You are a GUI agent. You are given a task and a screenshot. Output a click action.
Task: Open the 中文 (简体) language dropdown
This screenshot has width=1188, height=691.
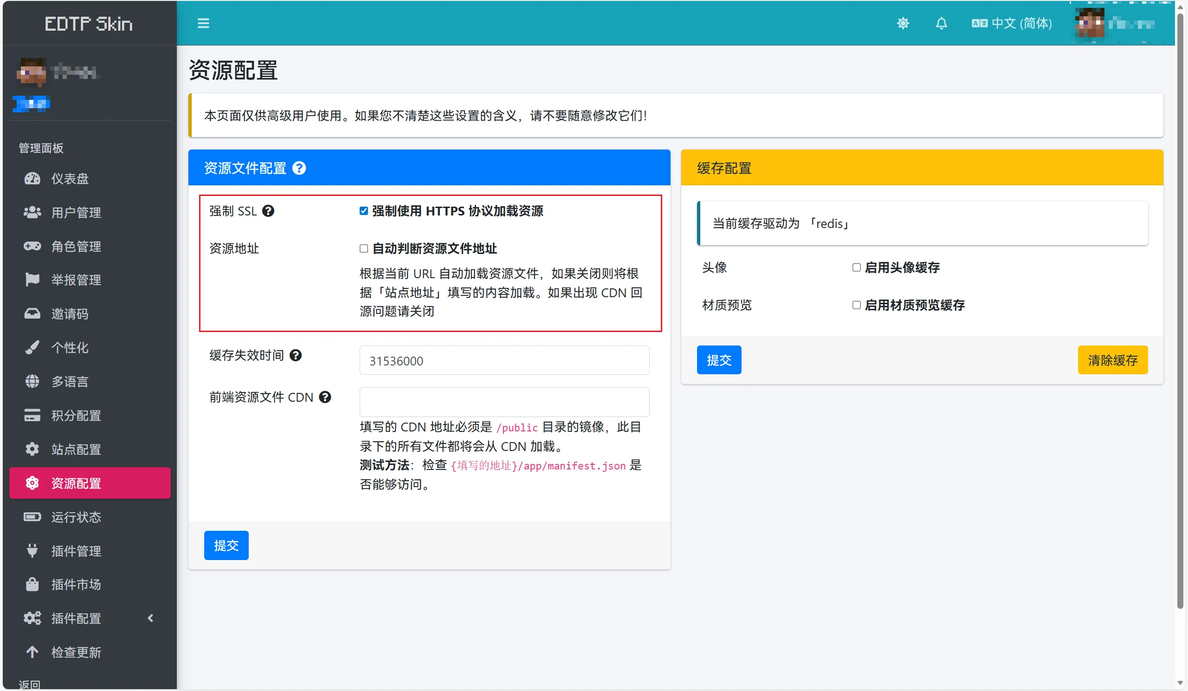(1012, 23)
